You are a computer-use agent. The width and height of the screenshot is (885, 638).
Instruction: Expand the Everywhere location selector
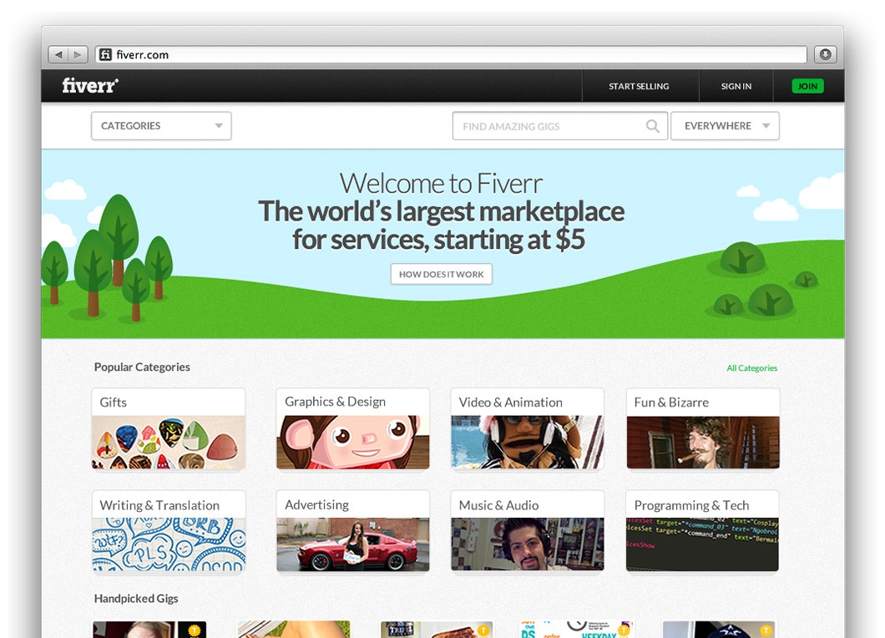pos(725,125)
